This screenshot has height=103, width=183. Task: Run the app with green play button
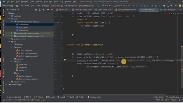[x=134, y=6]
